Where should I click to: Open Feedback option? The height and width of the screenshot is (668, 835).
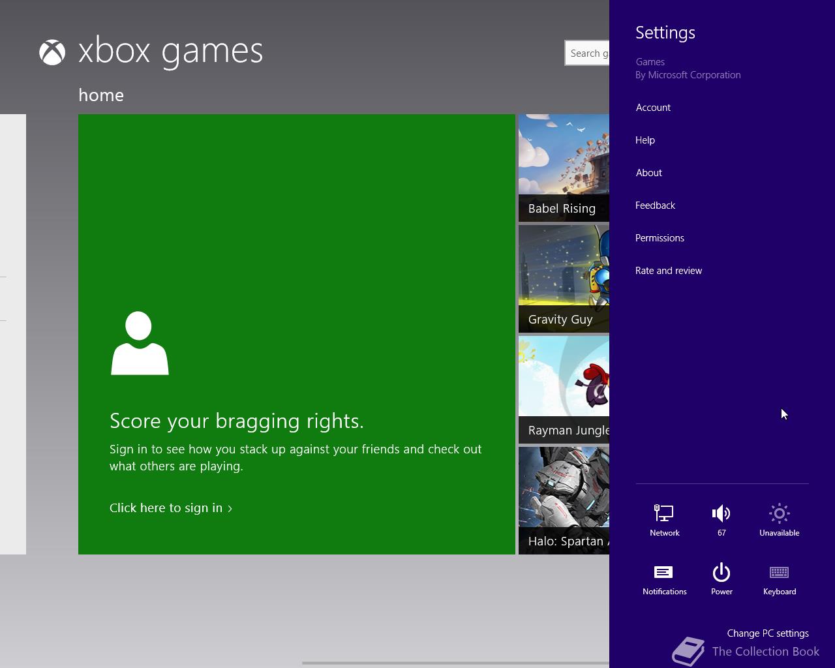point(655,205)
